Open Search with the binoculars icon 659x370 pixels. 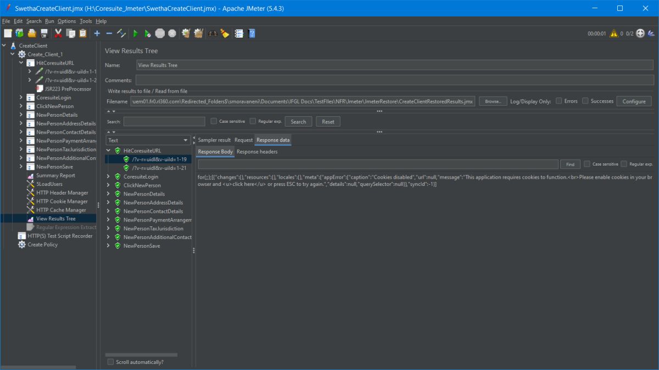[x=213, y=33]
